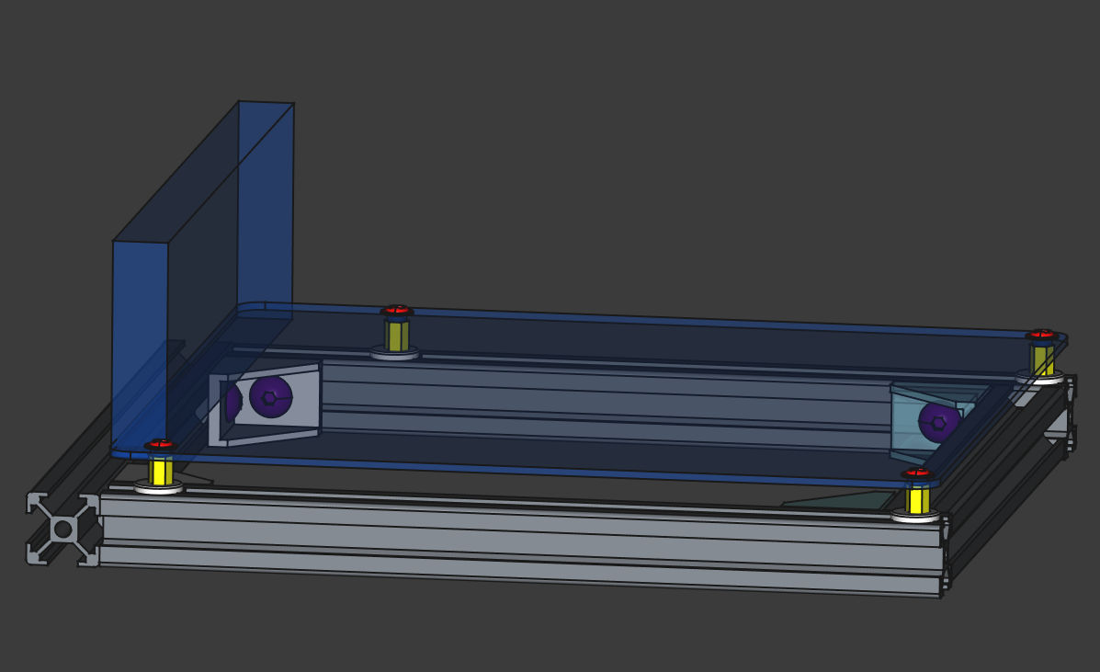Click the extrusion end profile with center hole
The height and width of the screenshot is (672, 1100).
[63, 529]
